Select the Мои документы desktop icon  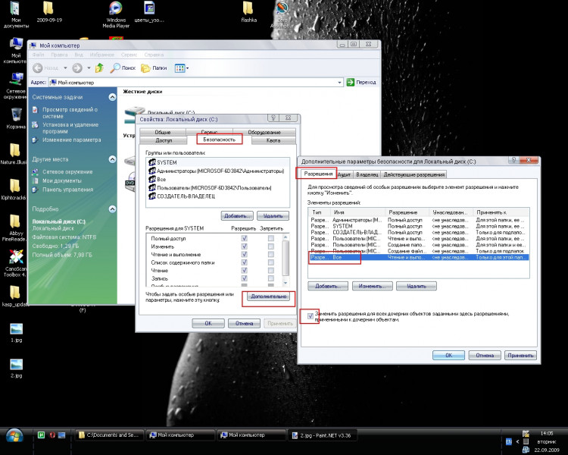pos(16,14)
